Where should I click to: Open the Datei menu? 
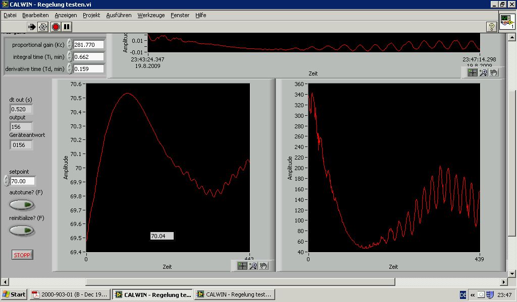(x=10, y=15)
